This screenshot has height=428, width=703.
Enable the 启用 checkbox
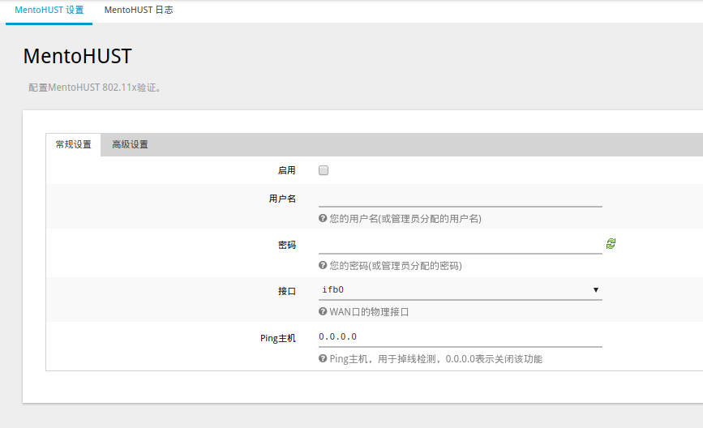tap(324, 170)
